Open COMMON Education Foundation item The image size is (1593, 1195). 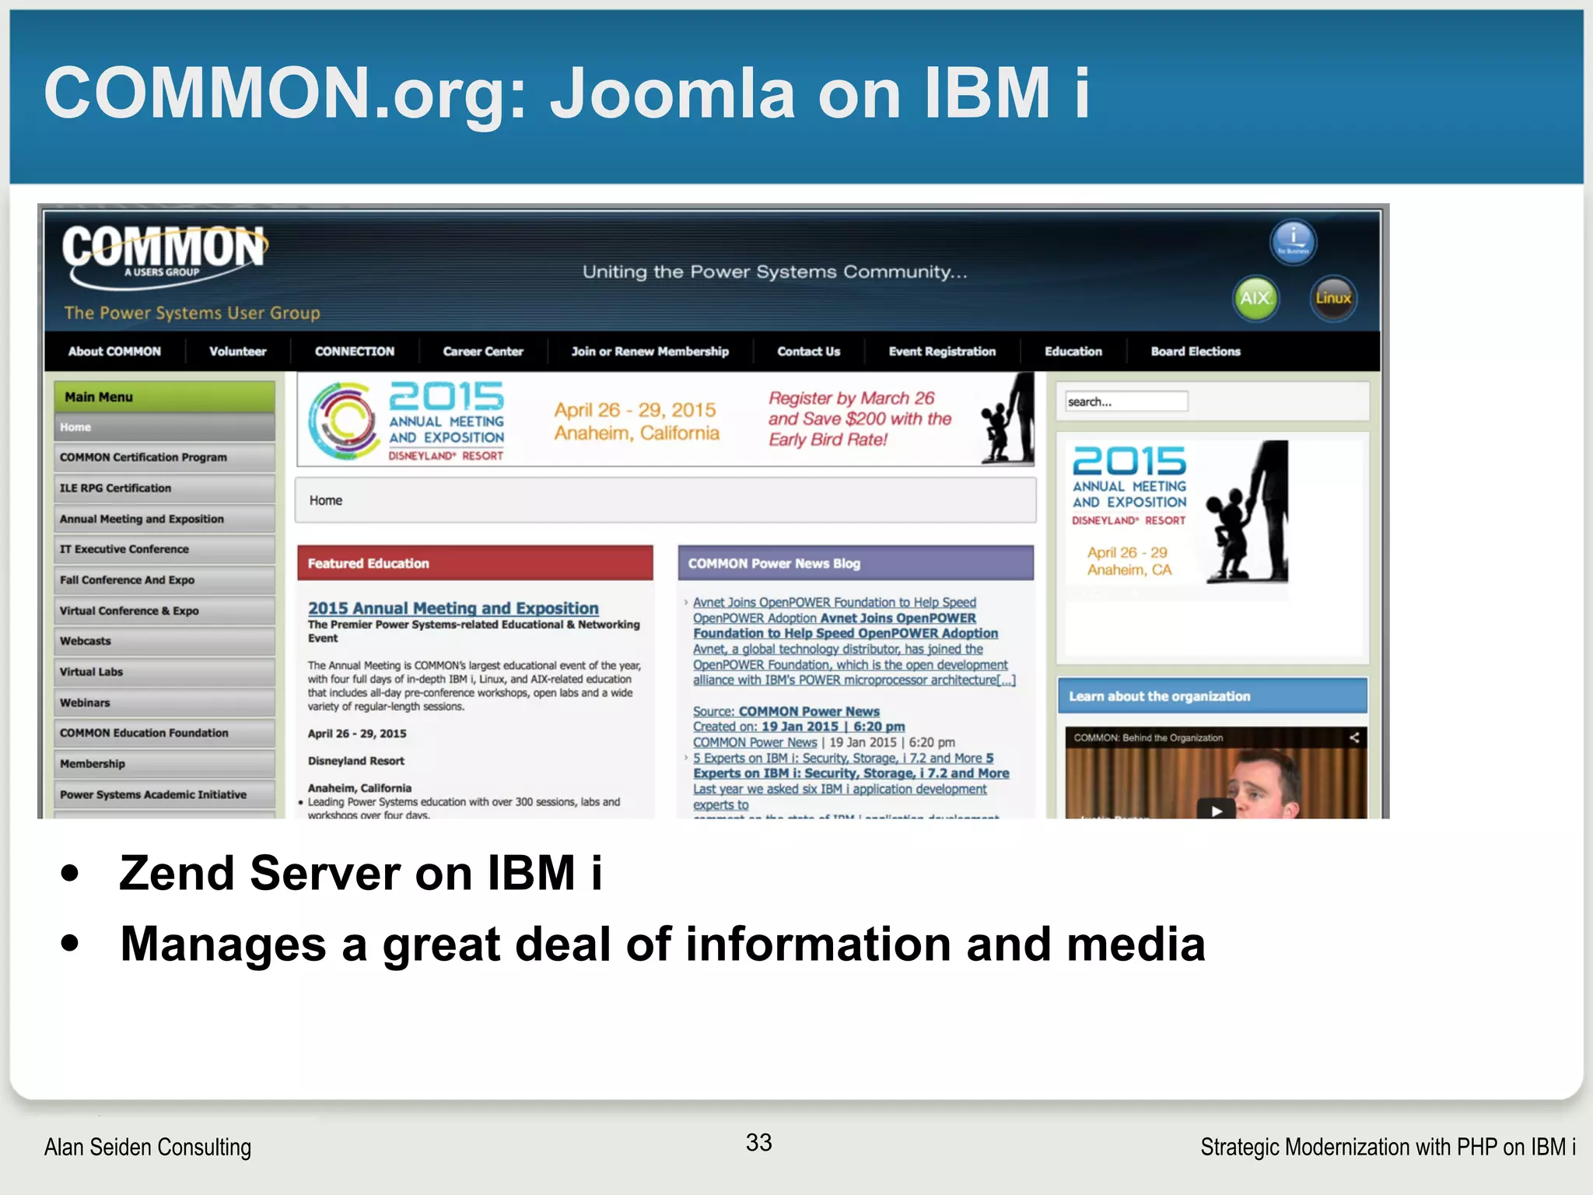pyautogui.click(x=164, y=733)
